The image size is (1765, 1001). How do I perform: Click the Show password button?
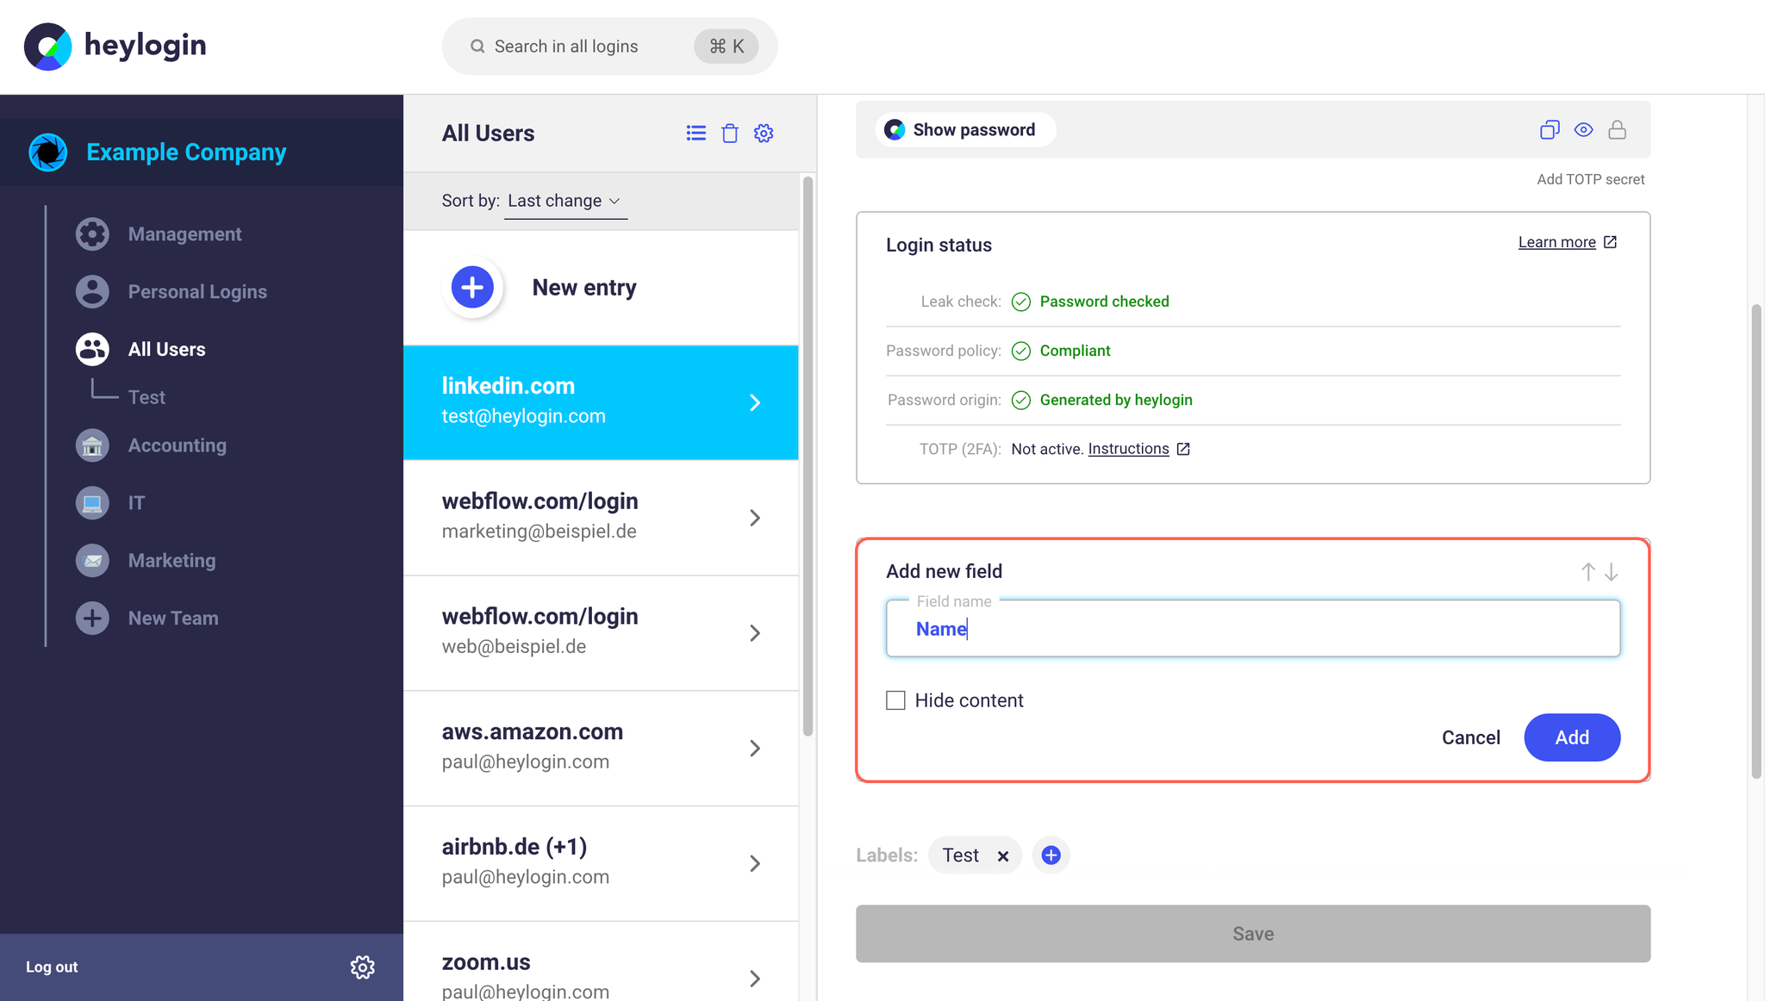[965, 130]
